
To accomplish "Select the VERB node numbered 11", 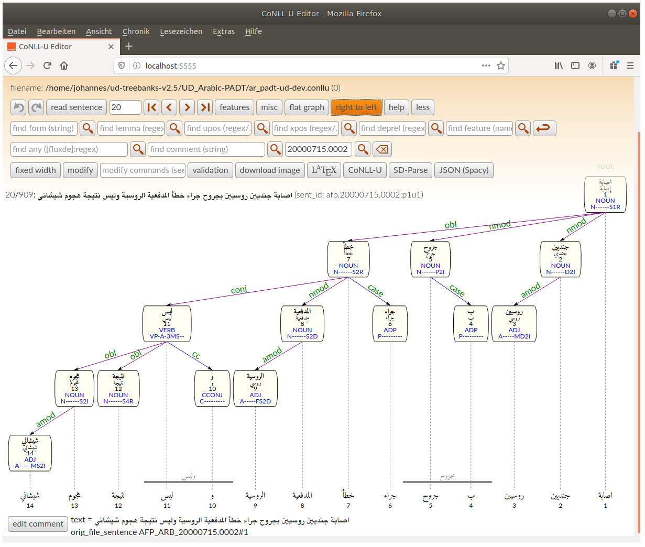I will pyautogui.click(x=167, y=324).
